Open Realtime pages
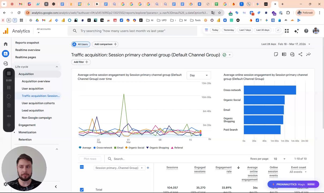 pos(25,57)
